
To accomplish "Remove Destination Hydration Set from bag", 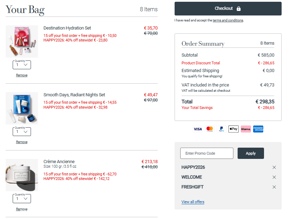I will 21,75.
